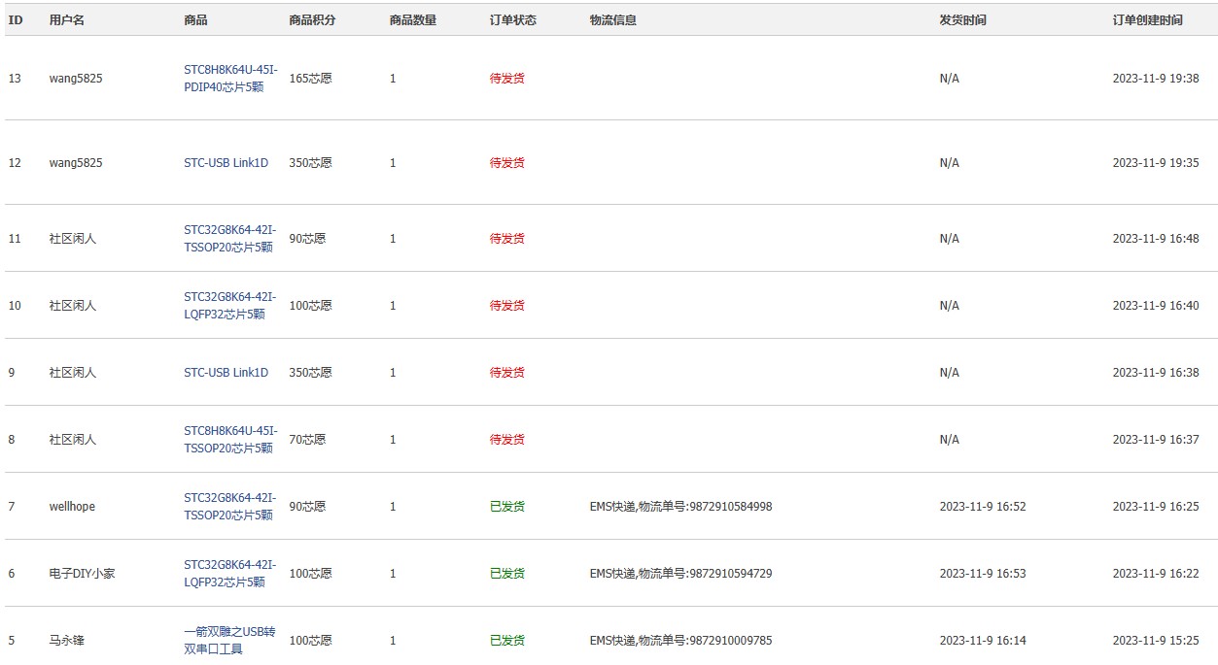1218x665 pixels.
Task: Click the 商品积分 column header
Action: (312, 20)
